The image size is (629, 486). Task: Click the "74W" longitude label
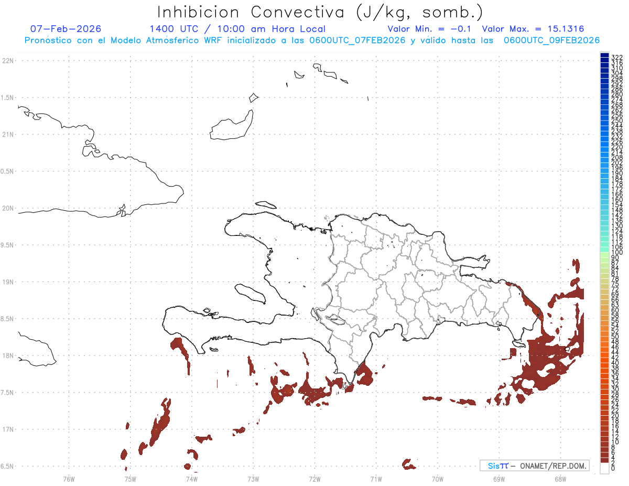pyautogui.click(x=191, y=479)
